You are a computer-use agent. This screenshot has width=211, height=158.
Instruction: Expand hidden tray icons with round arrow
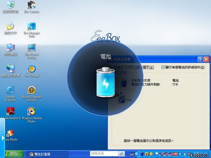tap(137, 154)
